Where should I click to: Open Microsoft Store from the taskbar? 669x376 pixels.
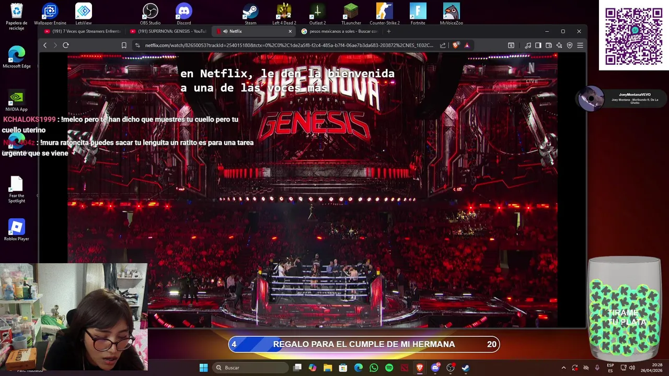tap(343, 368)
